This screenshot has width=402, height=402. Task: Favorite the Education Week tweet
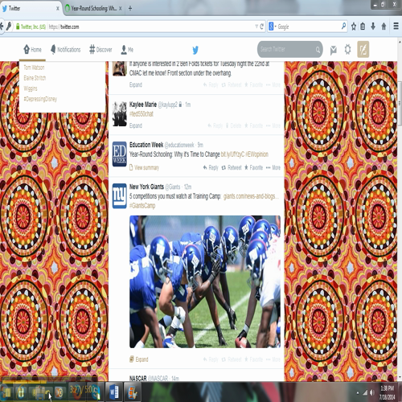(253, 168)
